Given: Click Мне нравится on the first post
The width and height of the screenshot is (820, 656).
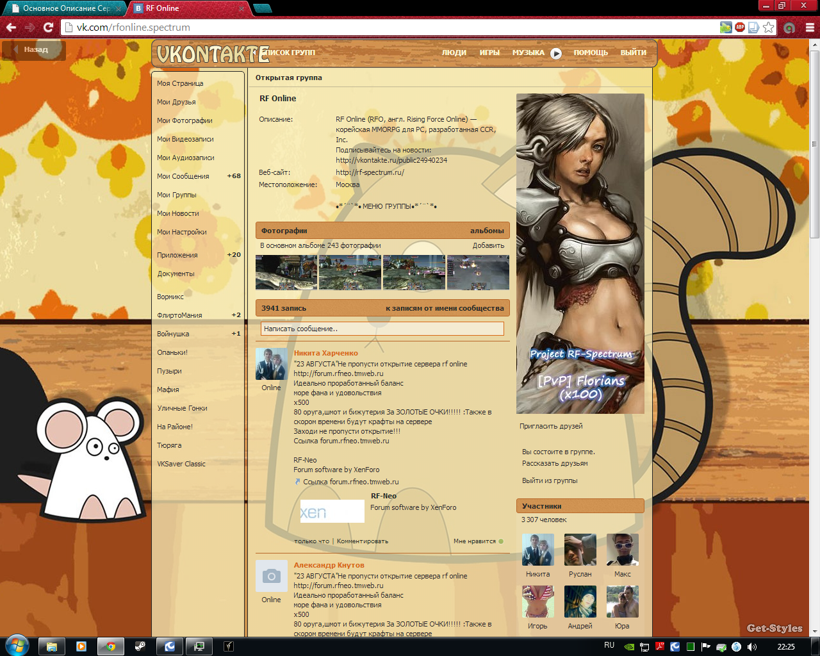Looking at the screenshot, I should click(478, 541).
